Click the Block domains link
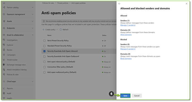The width and height of the screenshot is (192, 102). tap(126, 59)
